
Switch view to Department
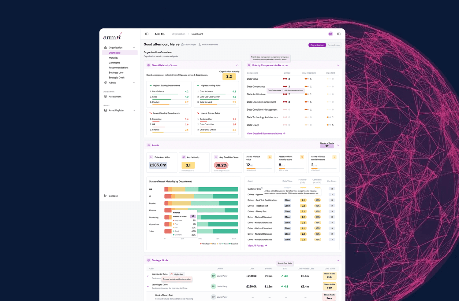click(334, 45)
